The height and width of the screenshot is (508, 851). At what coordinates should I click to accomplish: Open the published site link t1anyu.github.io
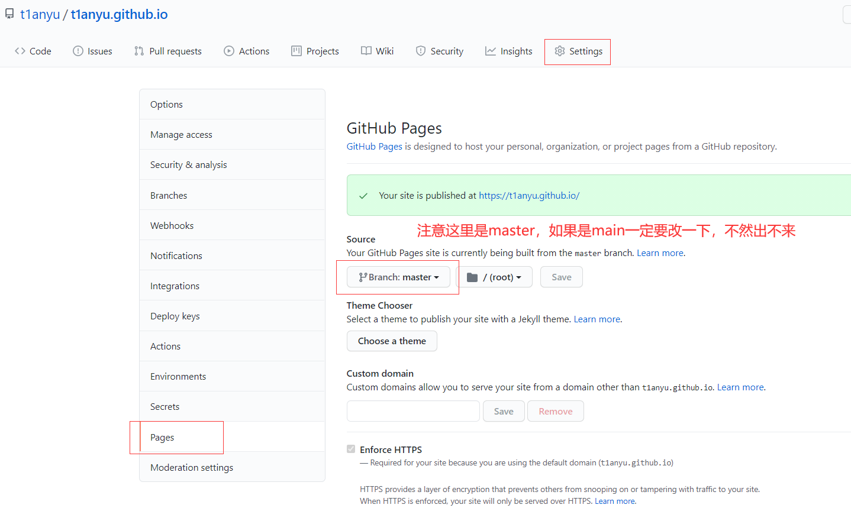[x=529, y=196]
